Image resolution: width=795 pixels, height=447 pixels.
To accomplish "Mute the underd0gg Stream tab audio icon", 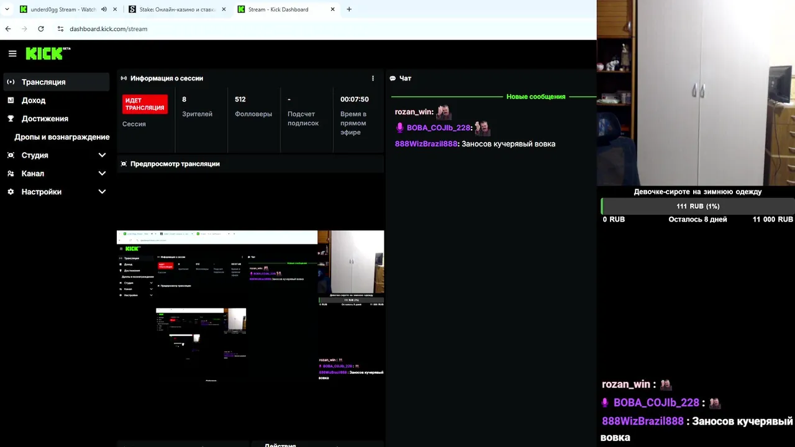I will coord(104,9).
